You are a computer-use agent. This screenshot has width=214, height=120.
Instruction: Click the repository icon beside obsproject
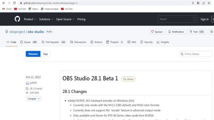click(x=7, y=32)
